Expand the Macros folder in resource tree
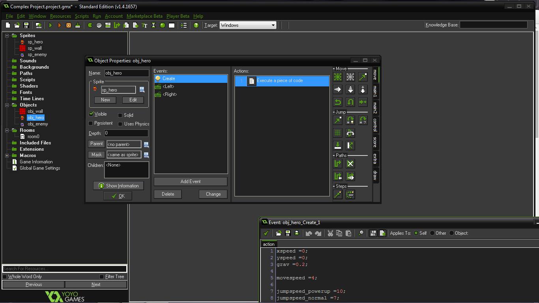 pos(7,155)
